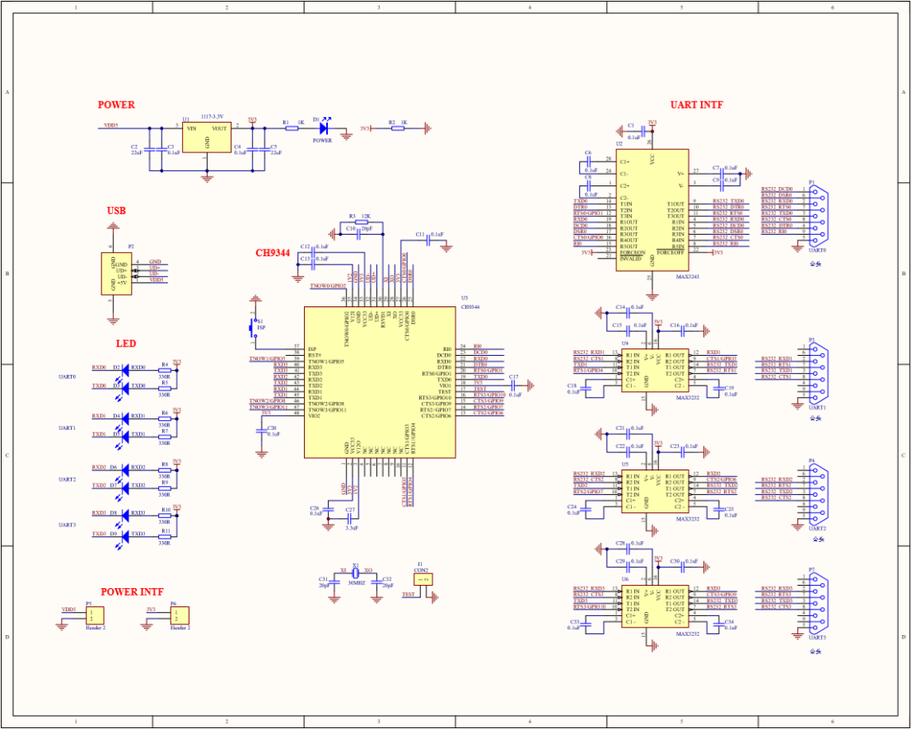This screenshot has height=729, width=912.
Task: Click the S1 ISP push button symbol
Action: [255, 329]
